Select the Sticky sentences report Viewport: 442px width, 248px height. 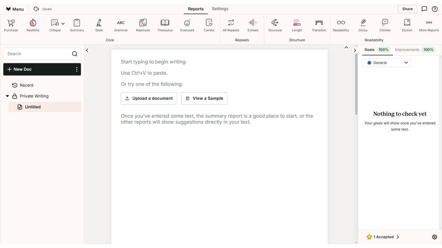click(x=363, y=25)
